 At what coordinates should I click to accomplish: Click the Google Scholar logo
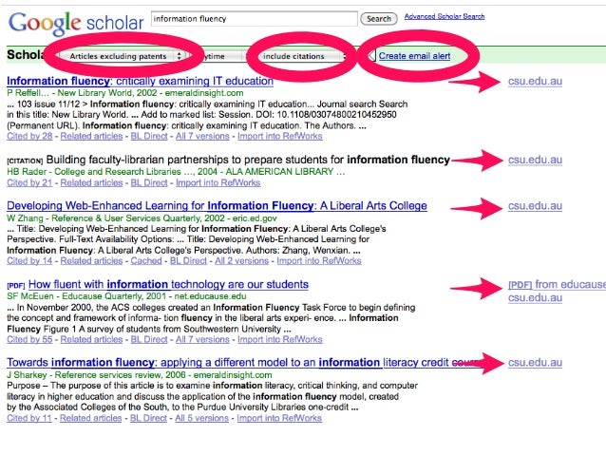click(76, 23)
